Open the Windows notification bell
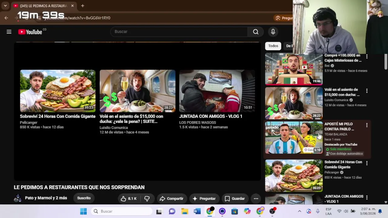The image size is (388, 218). [x=380, y=211]
